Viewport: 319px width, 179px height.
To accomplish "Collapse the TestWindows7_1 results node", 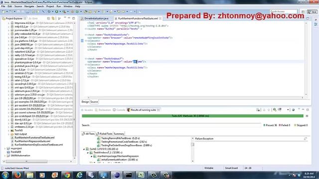I will [x=88, y=153].
